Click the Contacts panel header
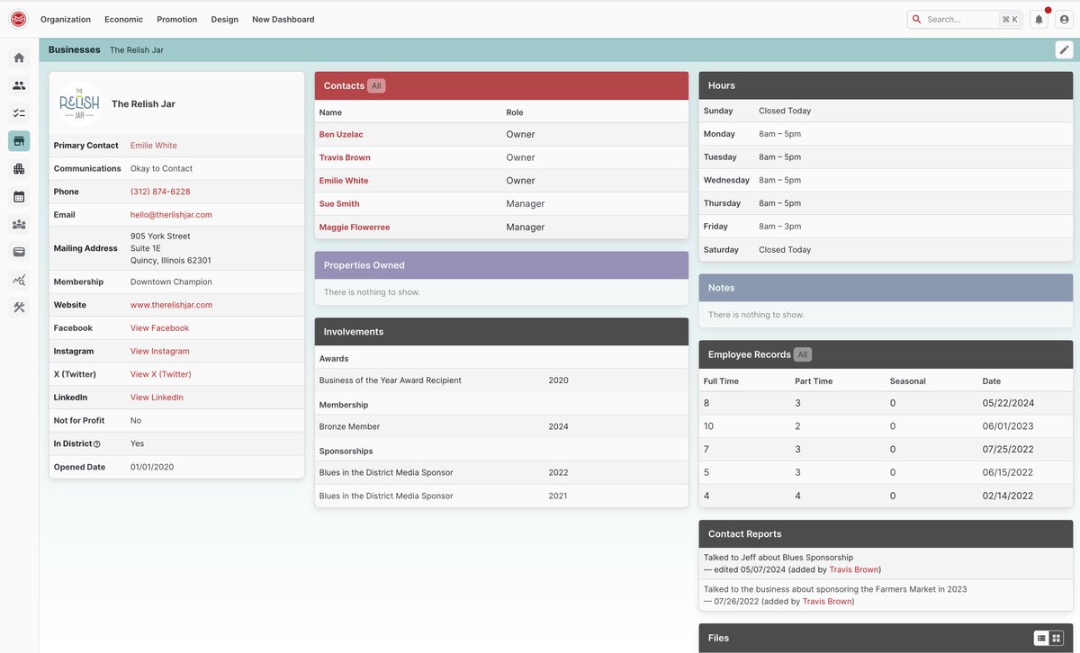 coord(501,85)
